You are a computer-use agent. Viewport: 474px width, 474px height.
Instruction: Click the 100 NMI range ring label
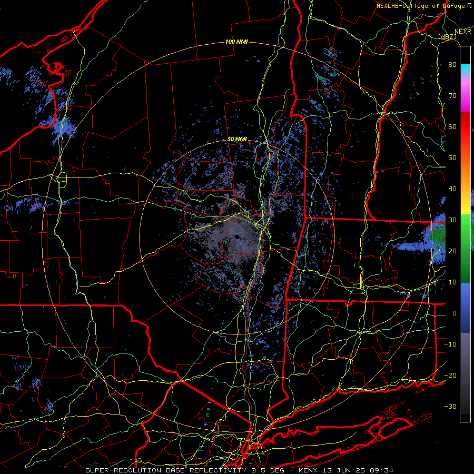pos(236,42)
